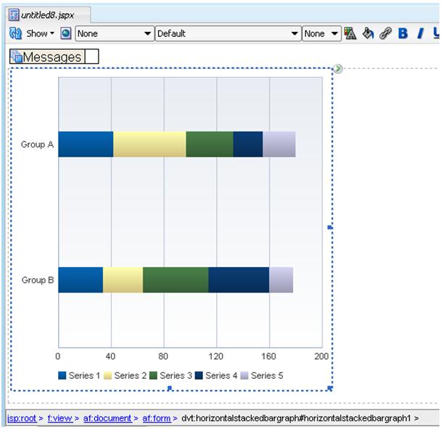The height and width of the screenshot is (429, 443).
Task: Switch to the untitled8.jspx tab
Action: click(47, 15)
